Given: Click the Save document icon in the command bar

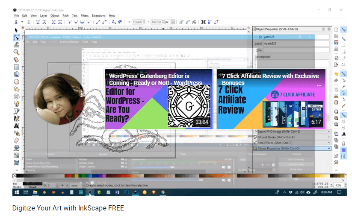Looking at the screenshot, I should 336,42.
